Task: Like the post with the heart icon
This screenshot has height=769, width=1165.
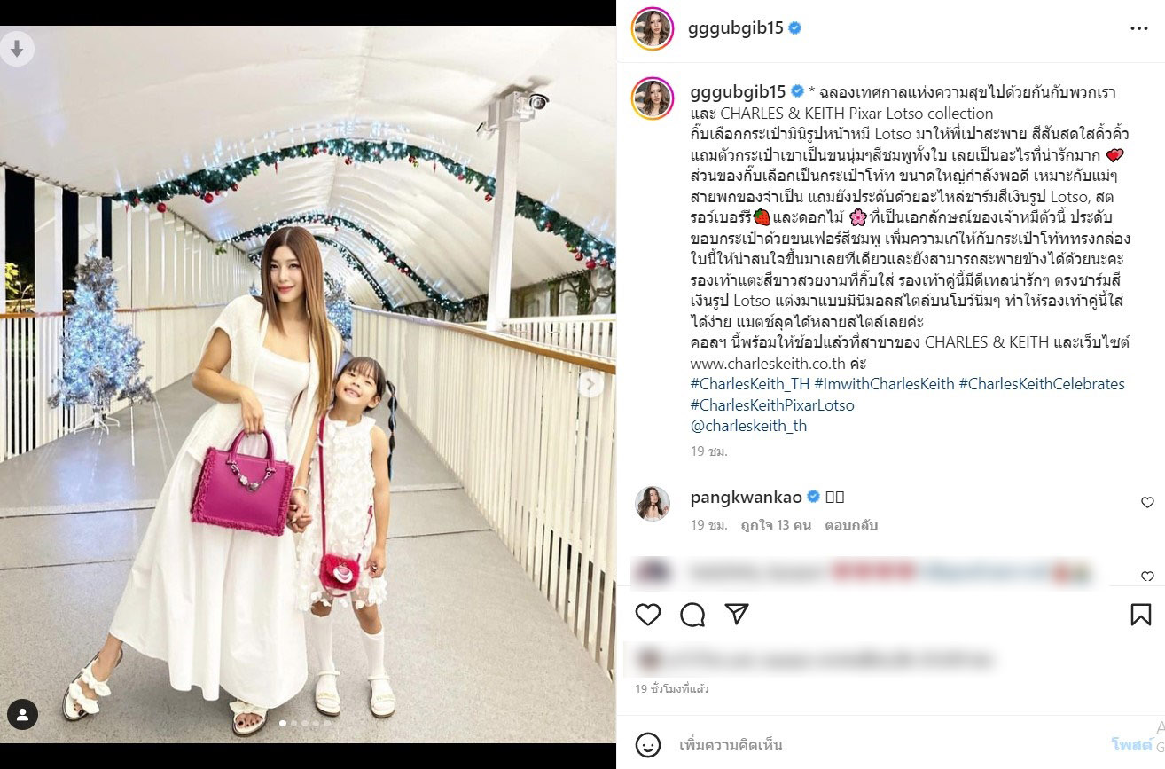Action: 648,615
